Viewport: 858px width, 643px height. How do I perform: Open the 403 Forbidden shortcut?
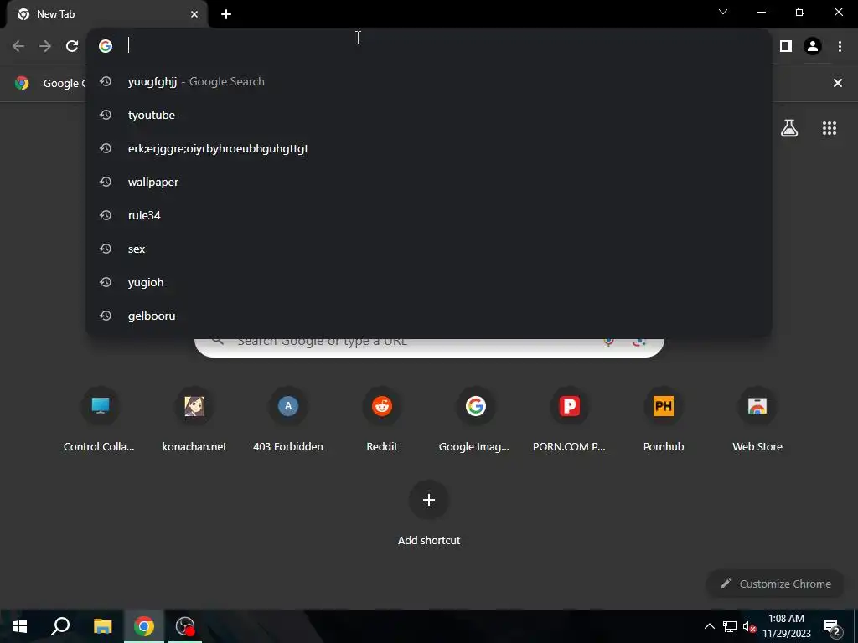click(288, 420)
